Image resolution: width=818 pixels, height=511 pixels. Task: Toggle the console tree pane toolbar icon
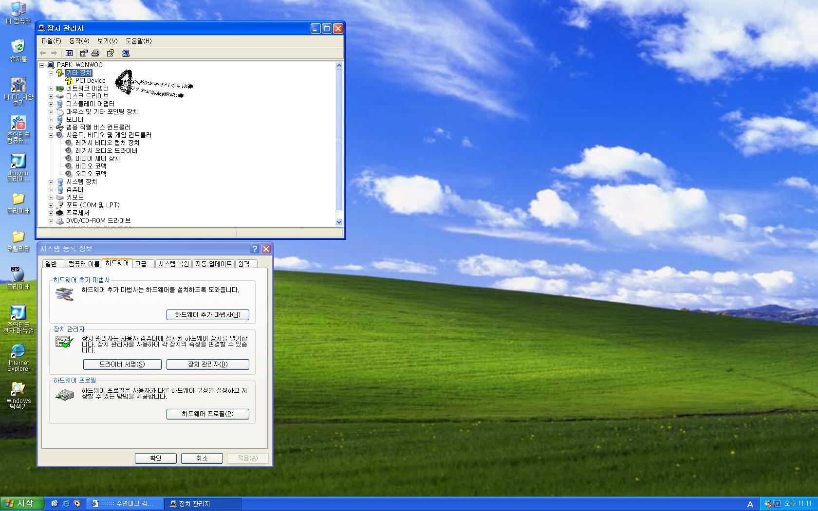69,53
